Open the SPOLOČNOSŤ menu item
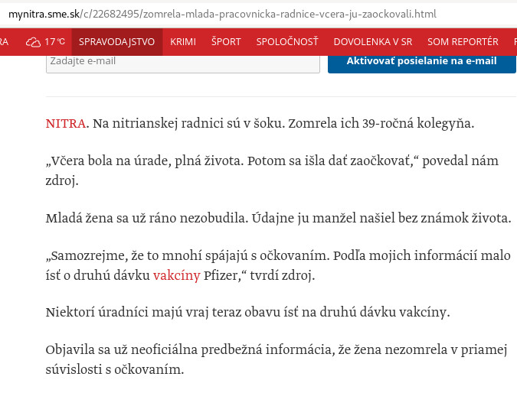 point(287,42)
